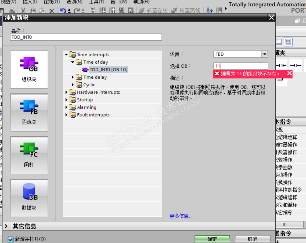This screenshot has height=243, width=306.
Task: Click the Cancel (取消) button
Action: click(x=253, y=239)
